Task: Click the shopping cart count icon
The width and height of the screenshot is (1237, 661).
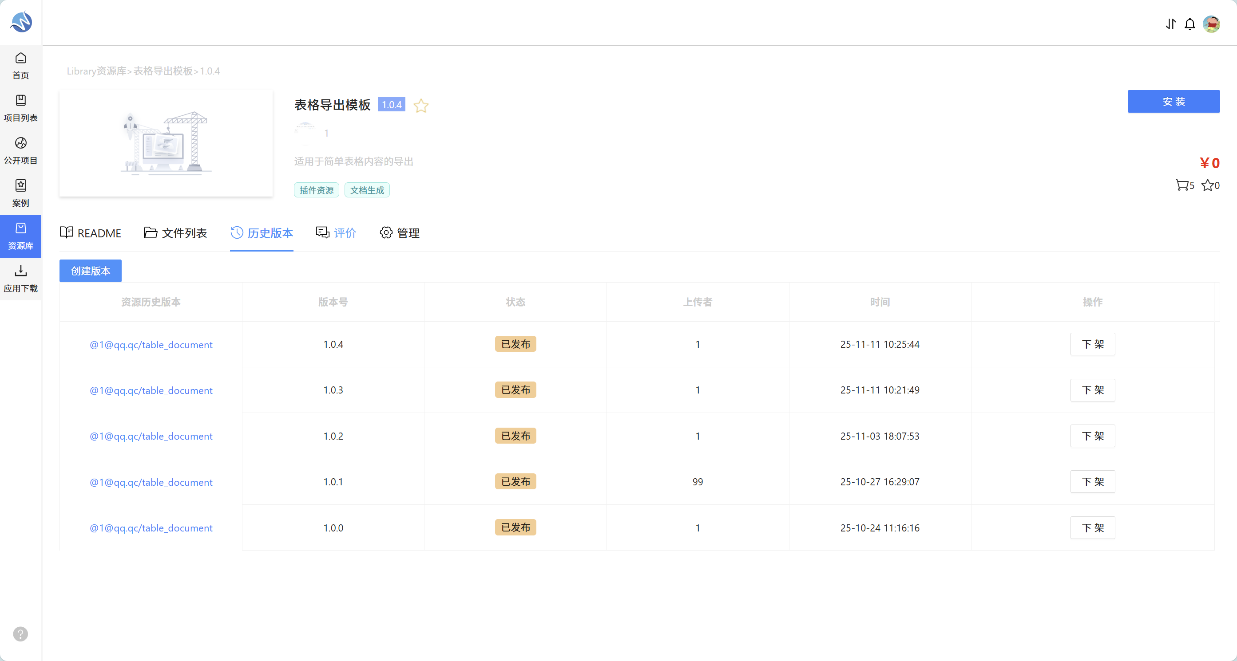Action: [x=1185, y=185]
